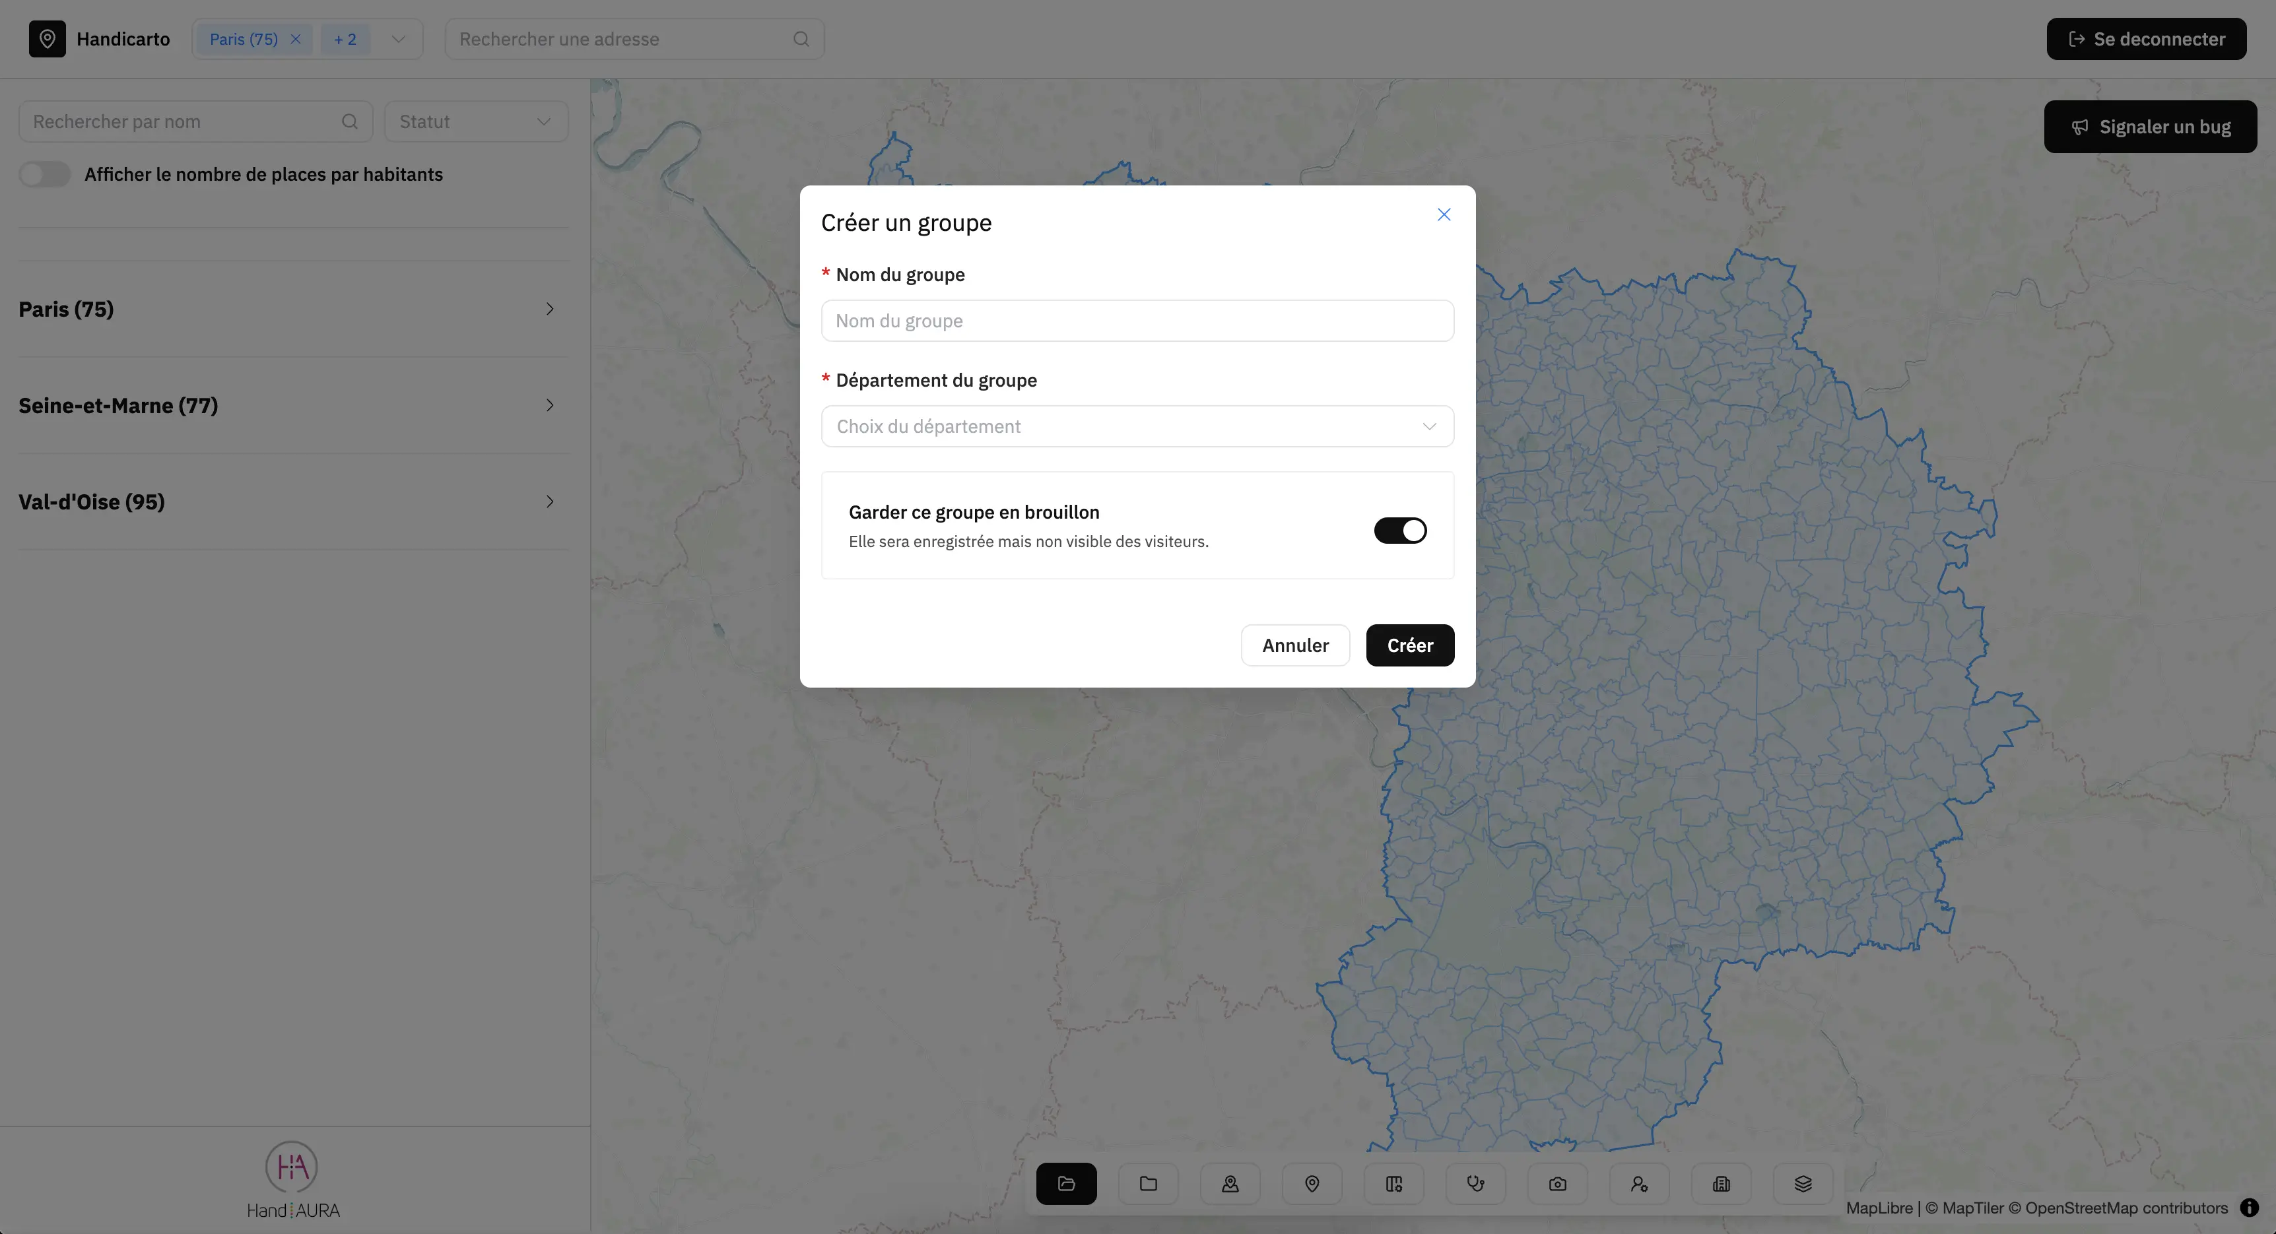Remove the Paris (75) tag
Image resolution: width=2276 pixels, height=1234 pixels.
point(296,39)
